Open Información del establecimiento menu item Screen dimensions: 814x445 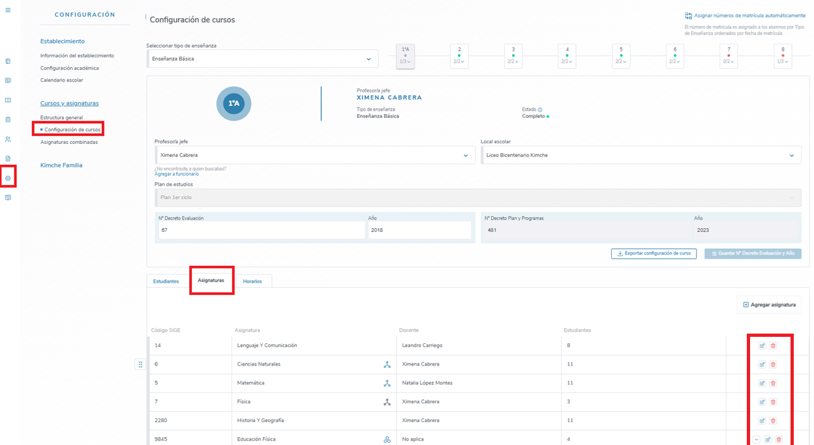[x=77, y=55]
